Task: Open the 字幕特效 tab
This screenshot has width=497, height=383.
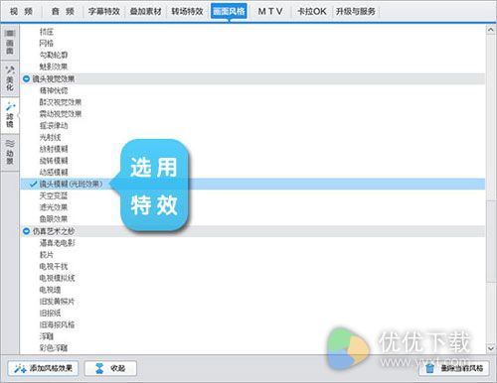Action: tap(103, 11)
